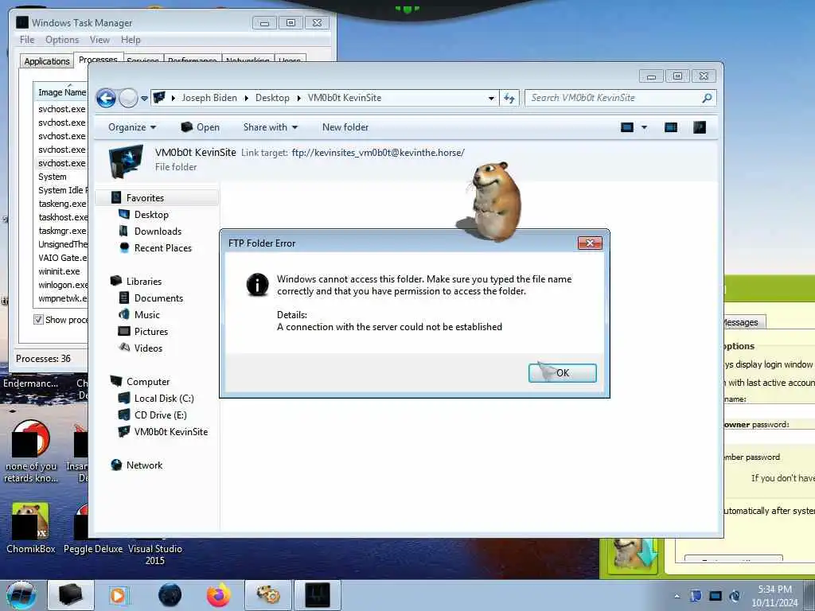The width and height of the screenshot is (815, 611).
Task: Select taskmgr.exe process row
Action: [x=62, y=231]
